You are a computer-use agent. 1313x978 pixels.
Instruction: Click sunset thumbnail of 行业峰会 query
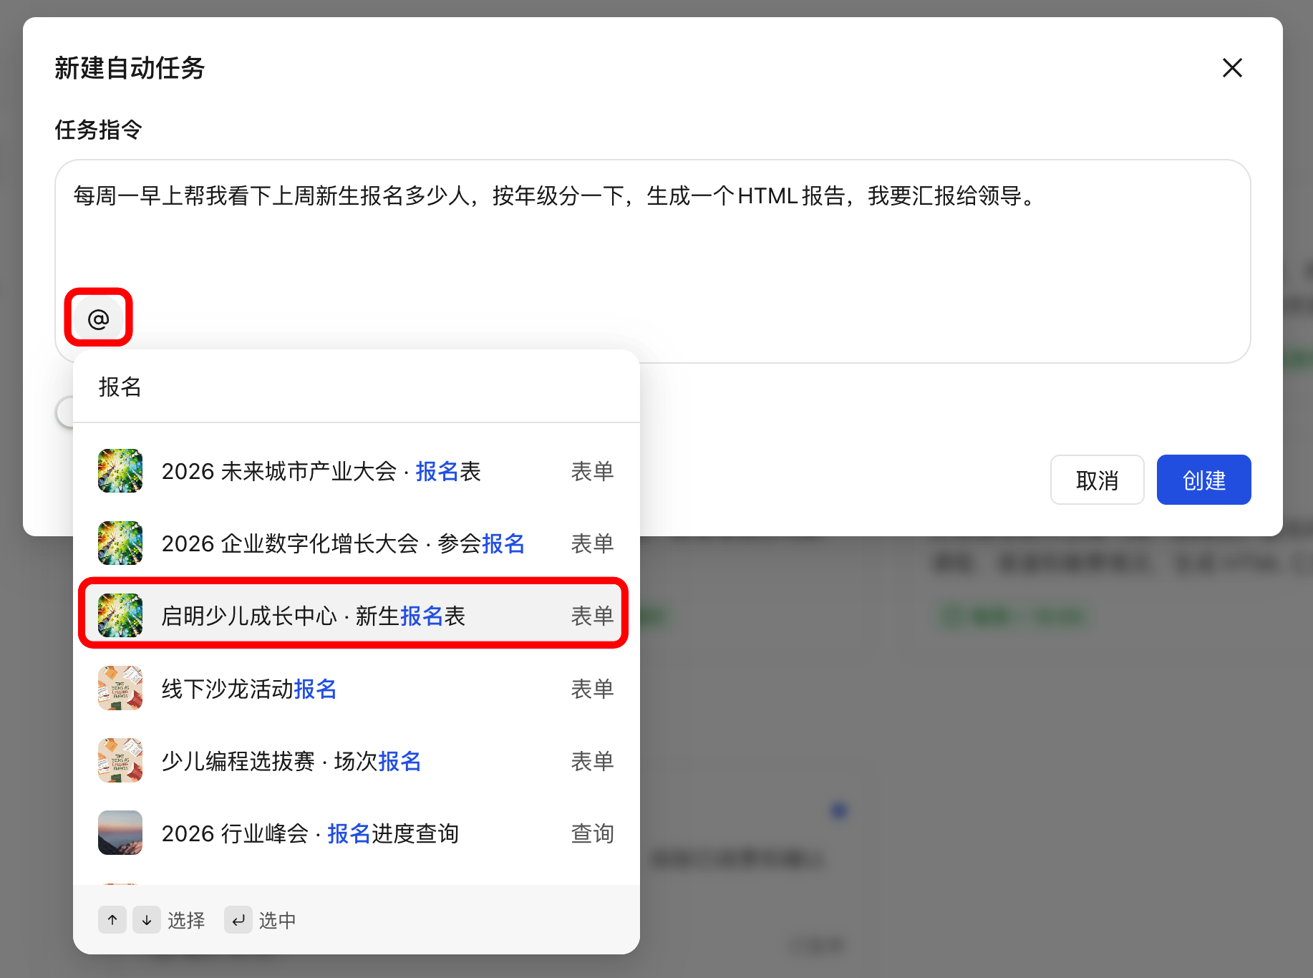[120, 833]
